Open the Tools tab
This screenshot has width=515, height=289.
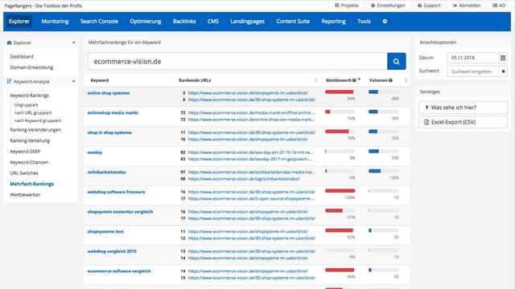[x=364, y=22]
